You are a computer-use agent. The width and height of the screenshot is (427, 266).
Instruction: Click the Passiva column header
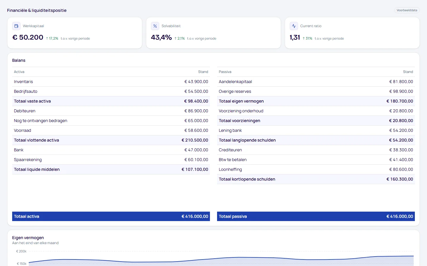[225, 72]
